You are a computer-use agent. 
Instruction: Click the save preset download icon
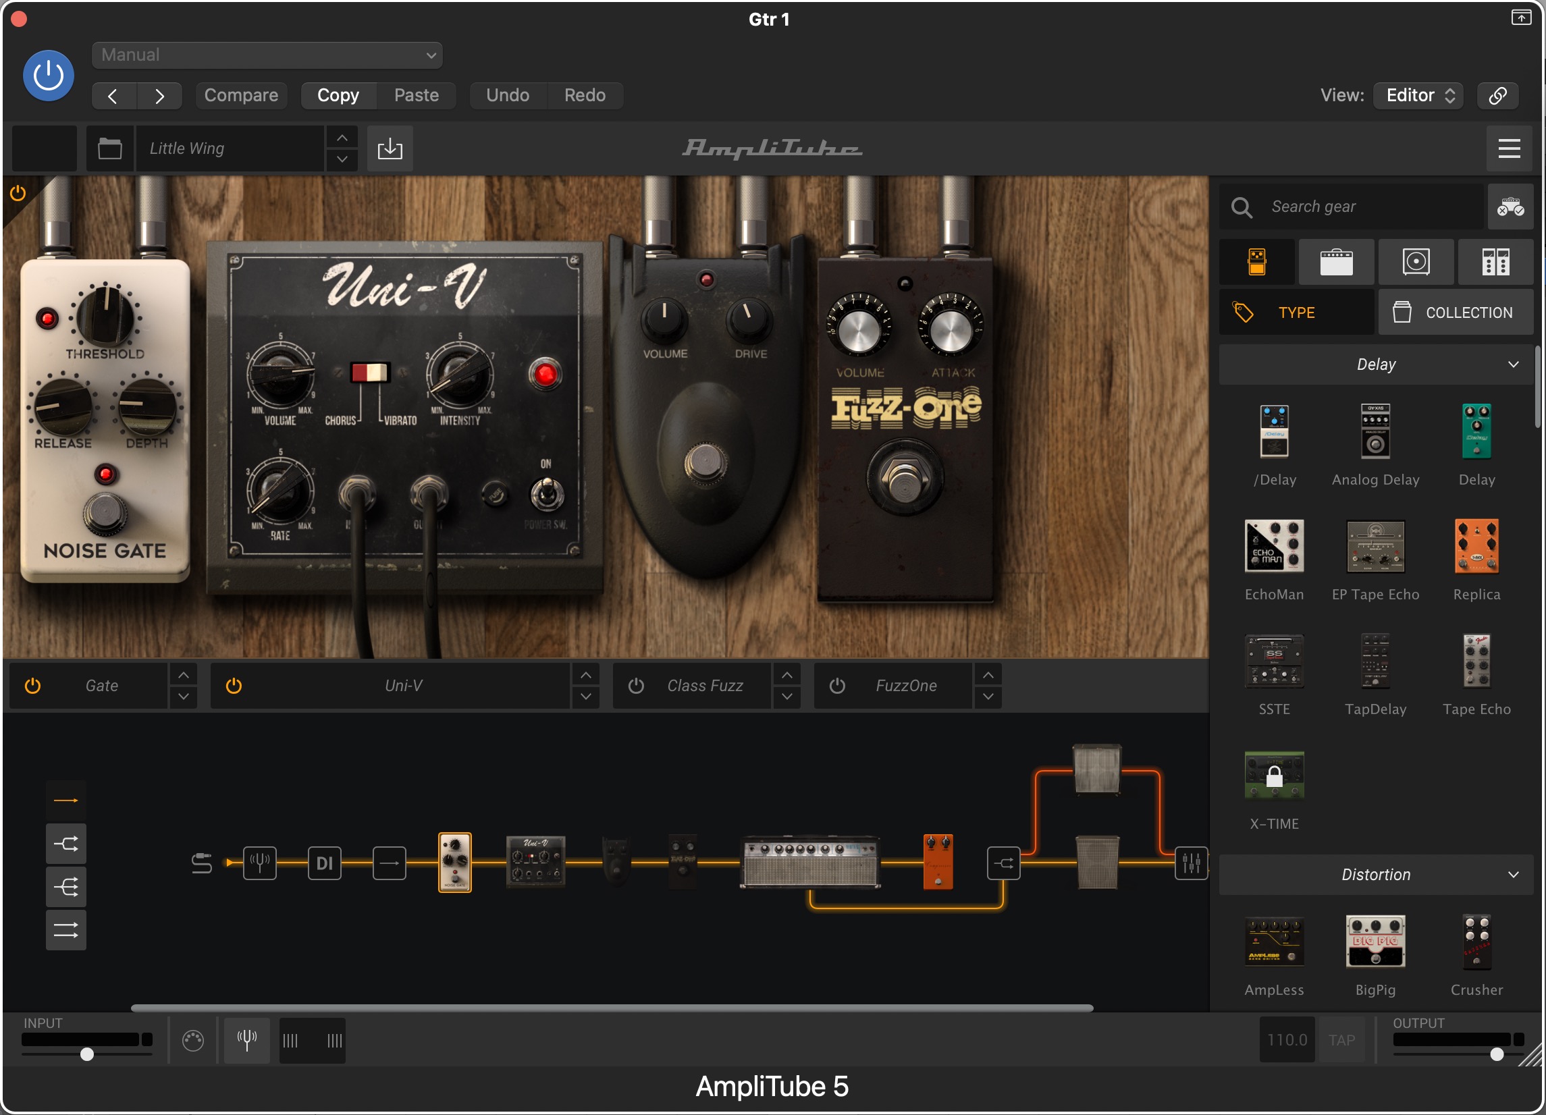(x=390, y=148)
